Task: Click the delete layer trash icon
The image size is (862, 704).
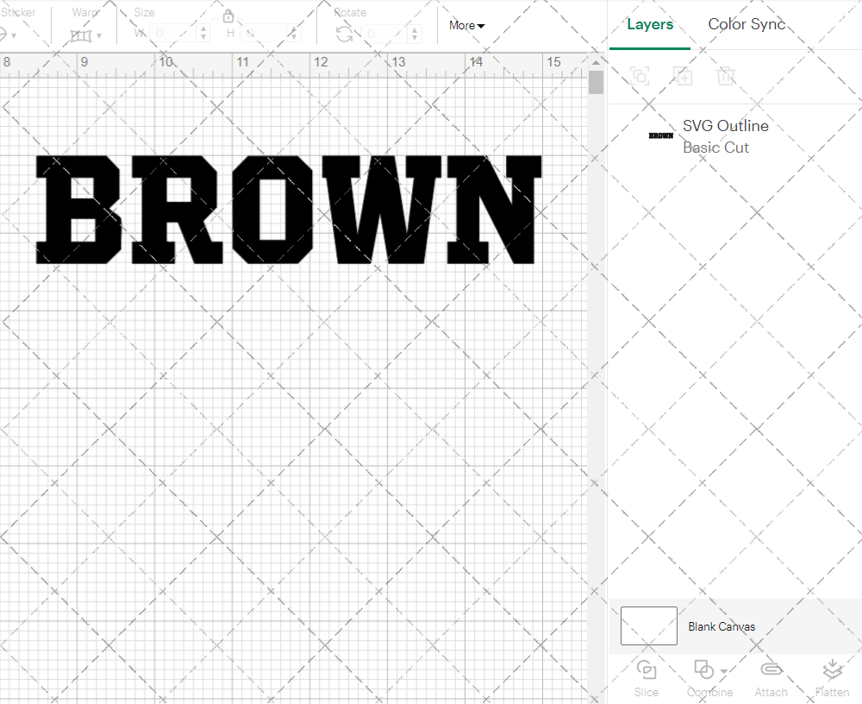Action: pos(727,76)
